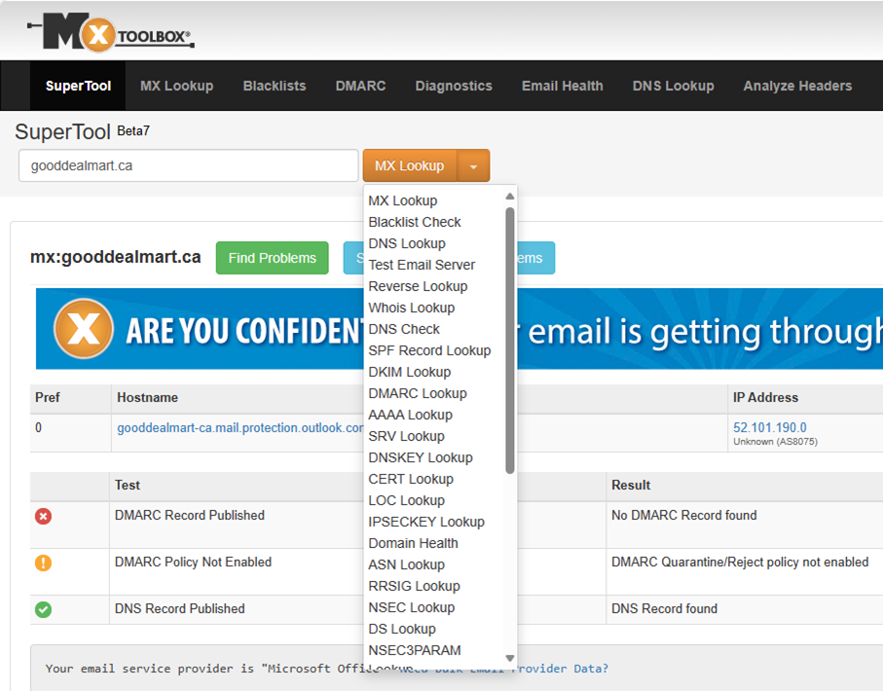This screenshot has height=691, width=883.
Task: Open the DNS Lookup nav tab
Action: [674, 86]
